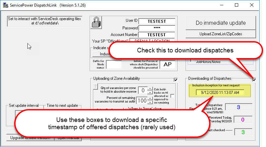Click the inclusion inception timestamp field
Viewport: 266px width, 147px height.
pyautogui.click(x=220, y=93)
